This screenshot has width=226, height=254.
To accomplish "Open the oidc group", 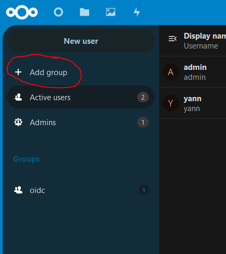I will (81, 190).
